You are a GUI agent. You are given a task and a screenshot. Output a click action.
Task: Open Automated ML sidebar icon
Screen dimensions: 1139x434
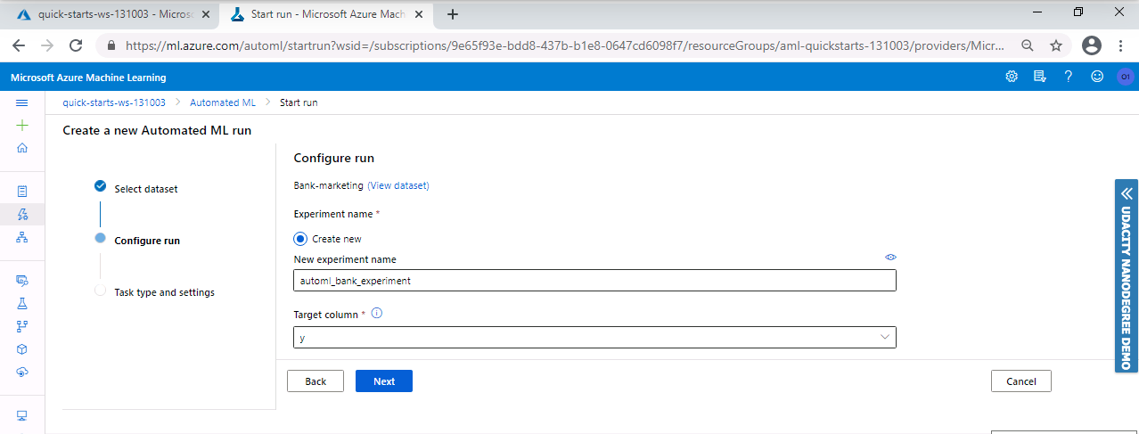pyautogui.click(x=22, y=214)
